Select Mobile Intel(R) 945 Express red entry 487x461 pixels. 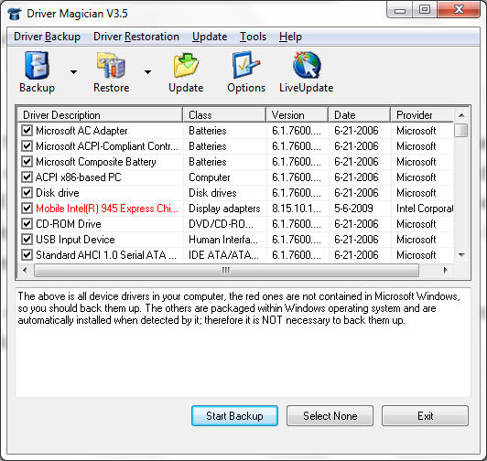click(x=107, y=209)
